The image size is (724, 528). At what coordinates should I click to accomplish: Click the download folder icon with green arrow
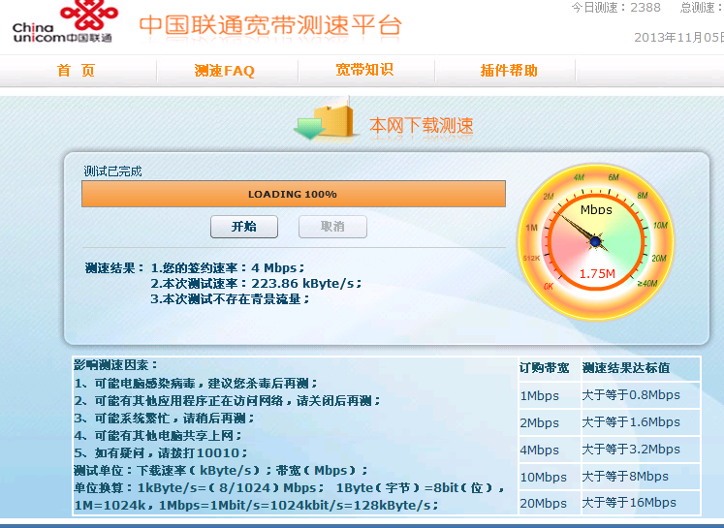(325, 119)
